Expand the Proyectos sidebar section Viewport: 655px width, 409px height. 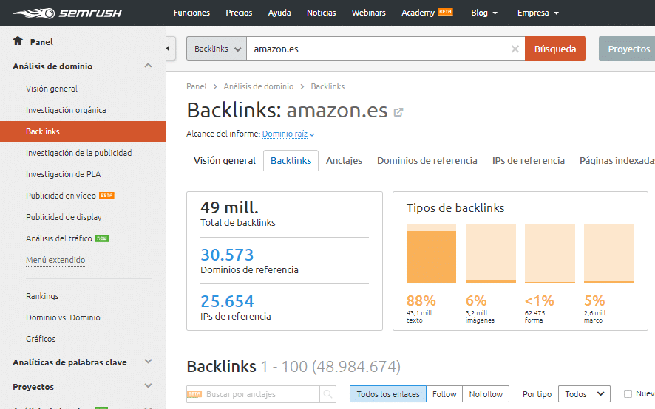[148, 386]
